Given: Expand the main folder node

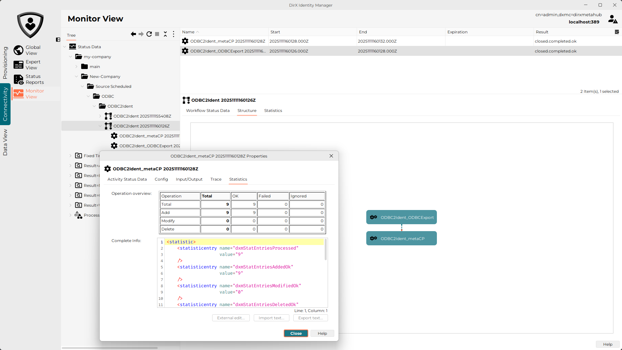Looking at the screenshot, I should click(77, 66).
